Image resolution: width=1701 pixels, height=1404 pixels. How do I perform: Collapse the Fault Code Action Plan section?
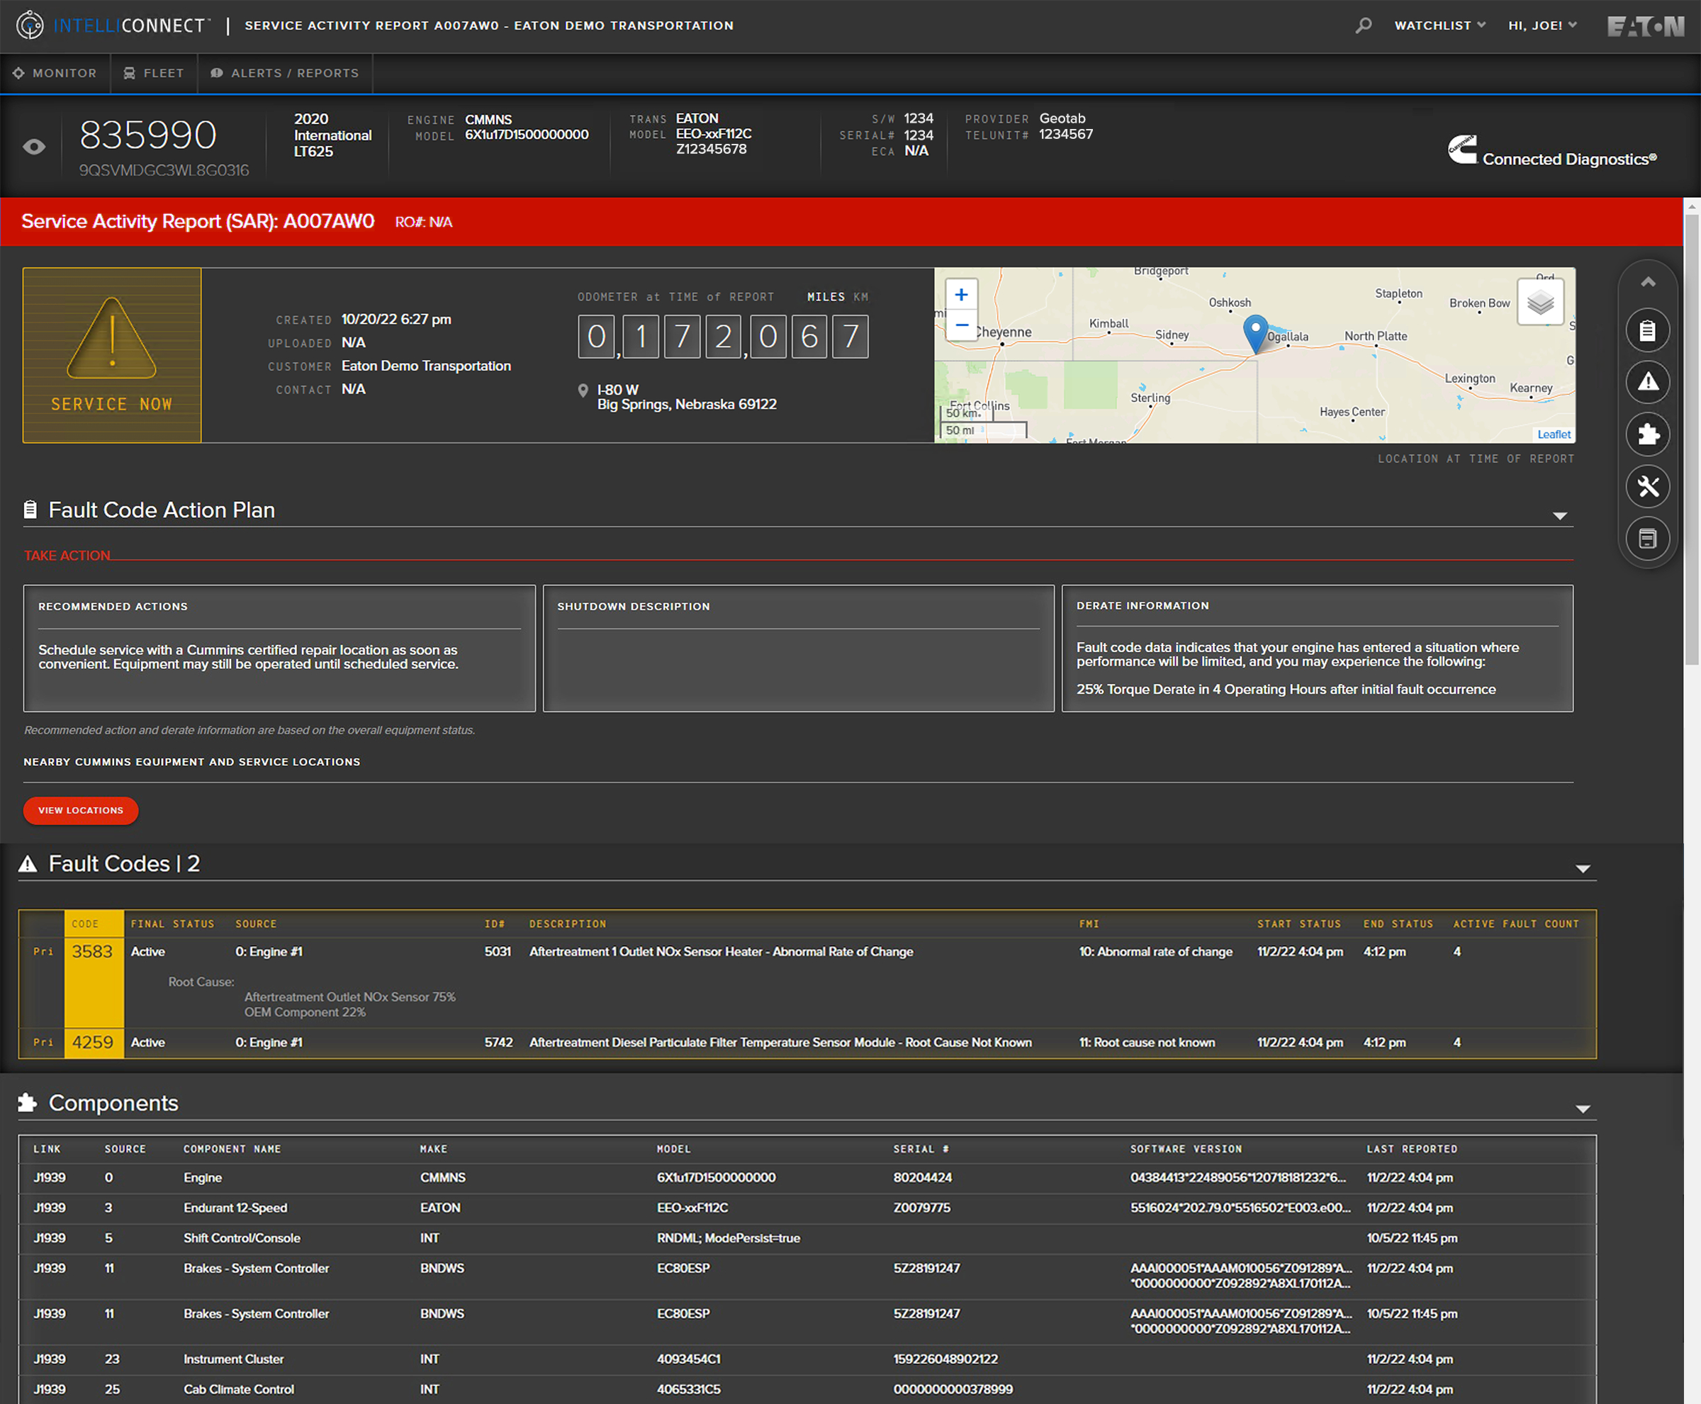(x=1559, y=516)
